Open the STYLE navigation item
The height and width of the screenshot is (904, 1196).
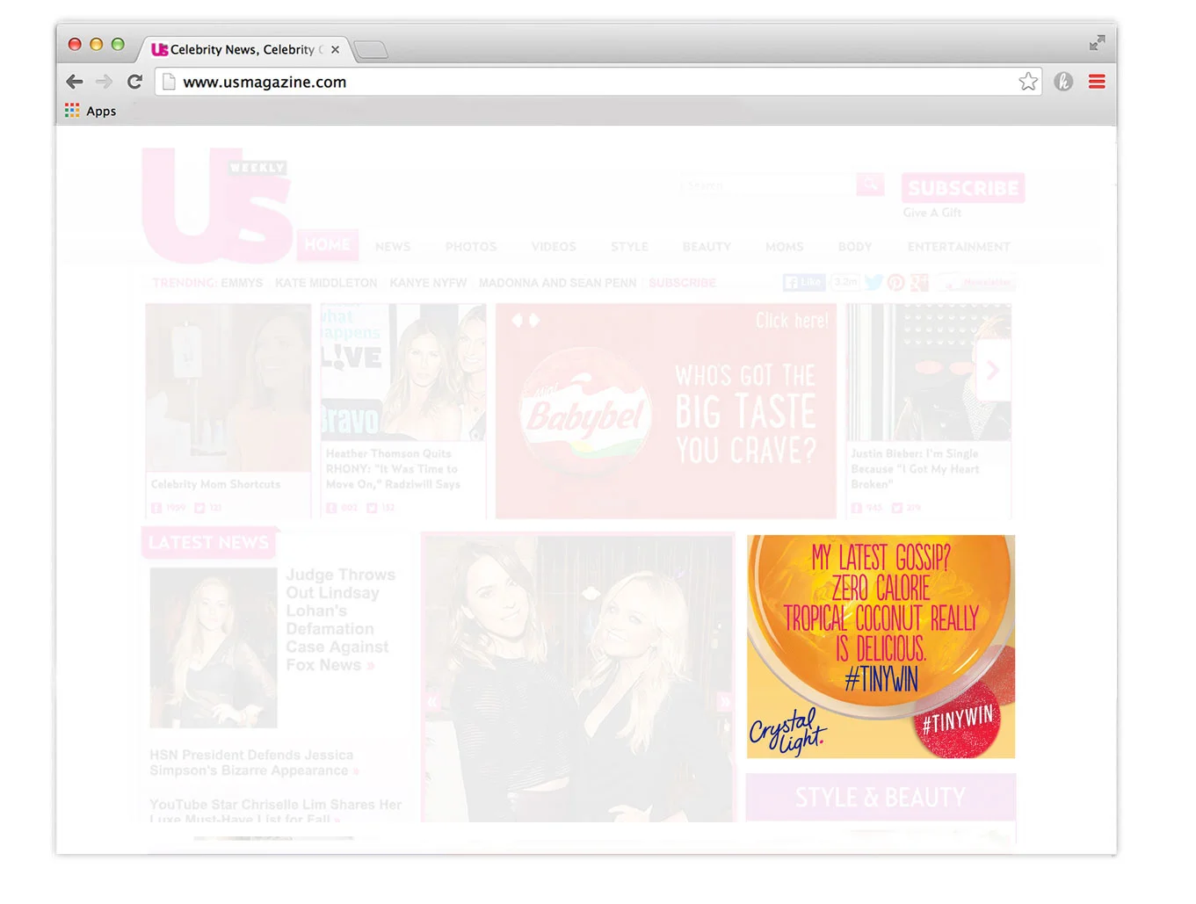click(629, 247)
